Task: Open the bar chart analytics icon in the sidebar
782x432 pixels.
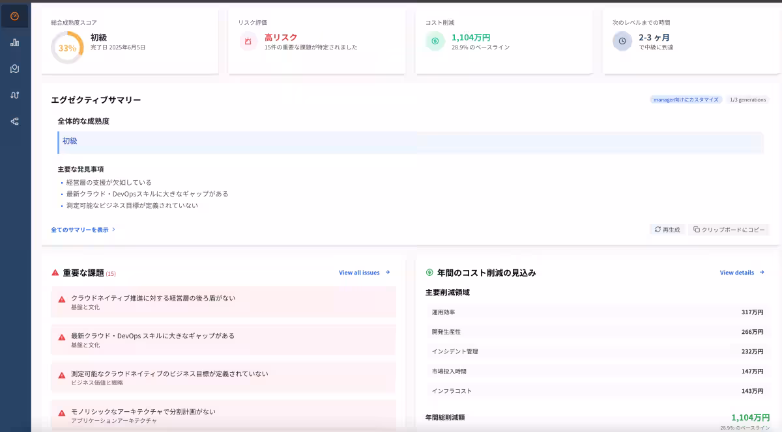Action: click(x=14, y=42)
